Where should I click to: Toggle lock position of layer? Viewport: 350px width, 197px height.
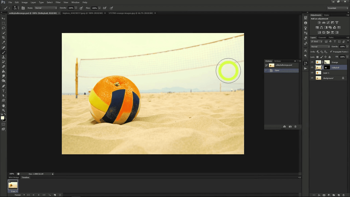325,57
